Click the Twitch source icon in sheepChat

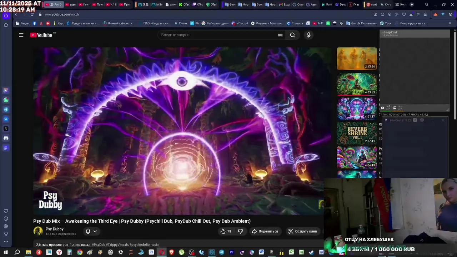pyautogui.click(x=395, y=107)
